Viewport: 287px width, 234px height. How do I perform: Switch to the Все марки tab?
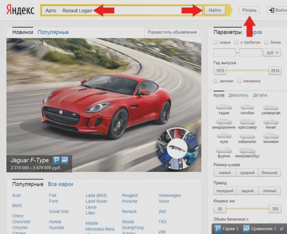point(61,184)
